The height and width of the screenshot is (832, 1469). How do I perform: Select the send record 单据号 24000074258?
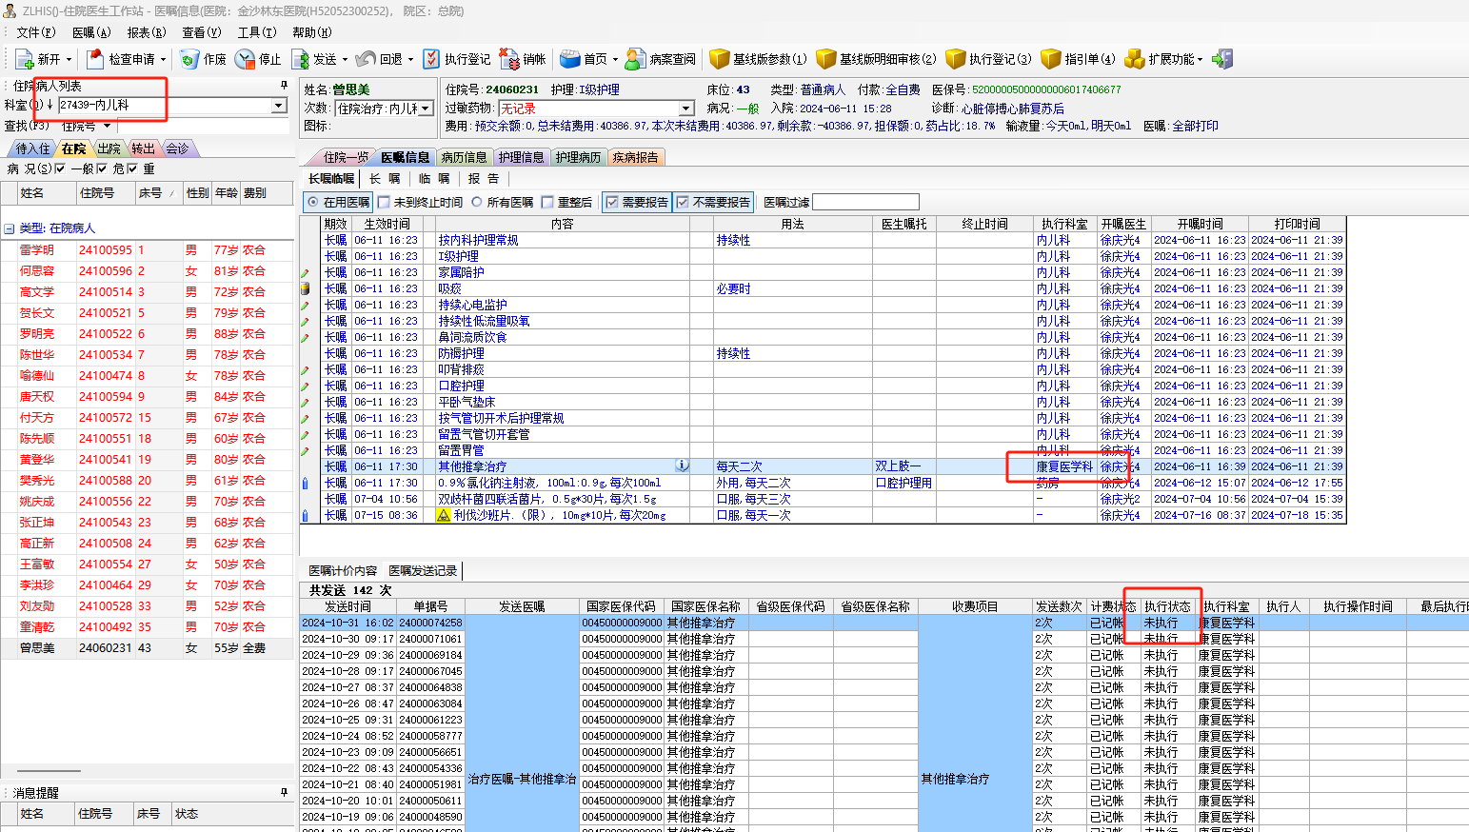coord(430,623)
